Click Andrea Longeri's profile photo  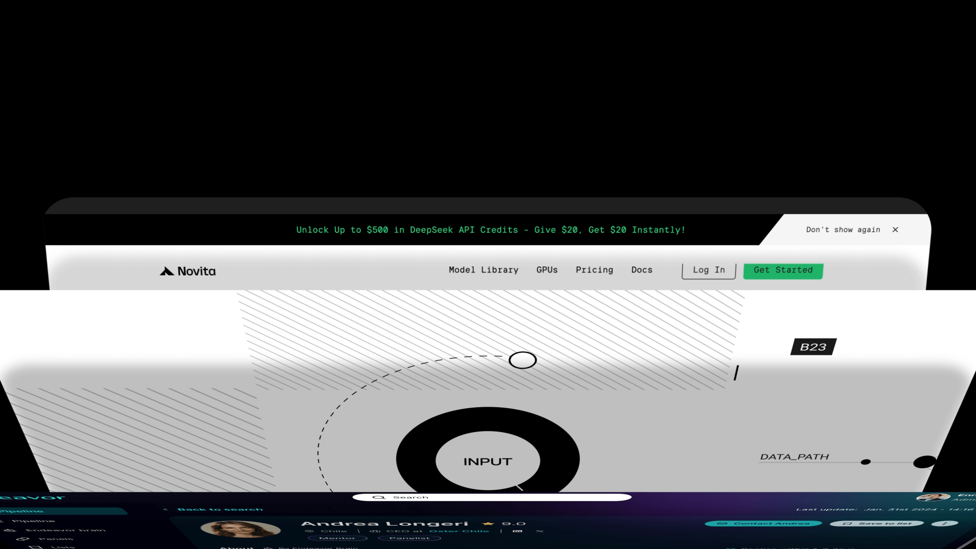(x=240, y=529)
